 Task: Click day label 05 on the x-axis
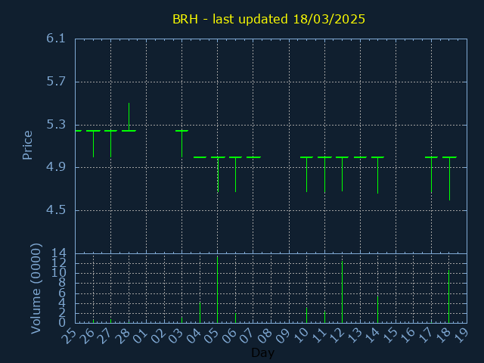pyautogui.click(x=212, y=336)
